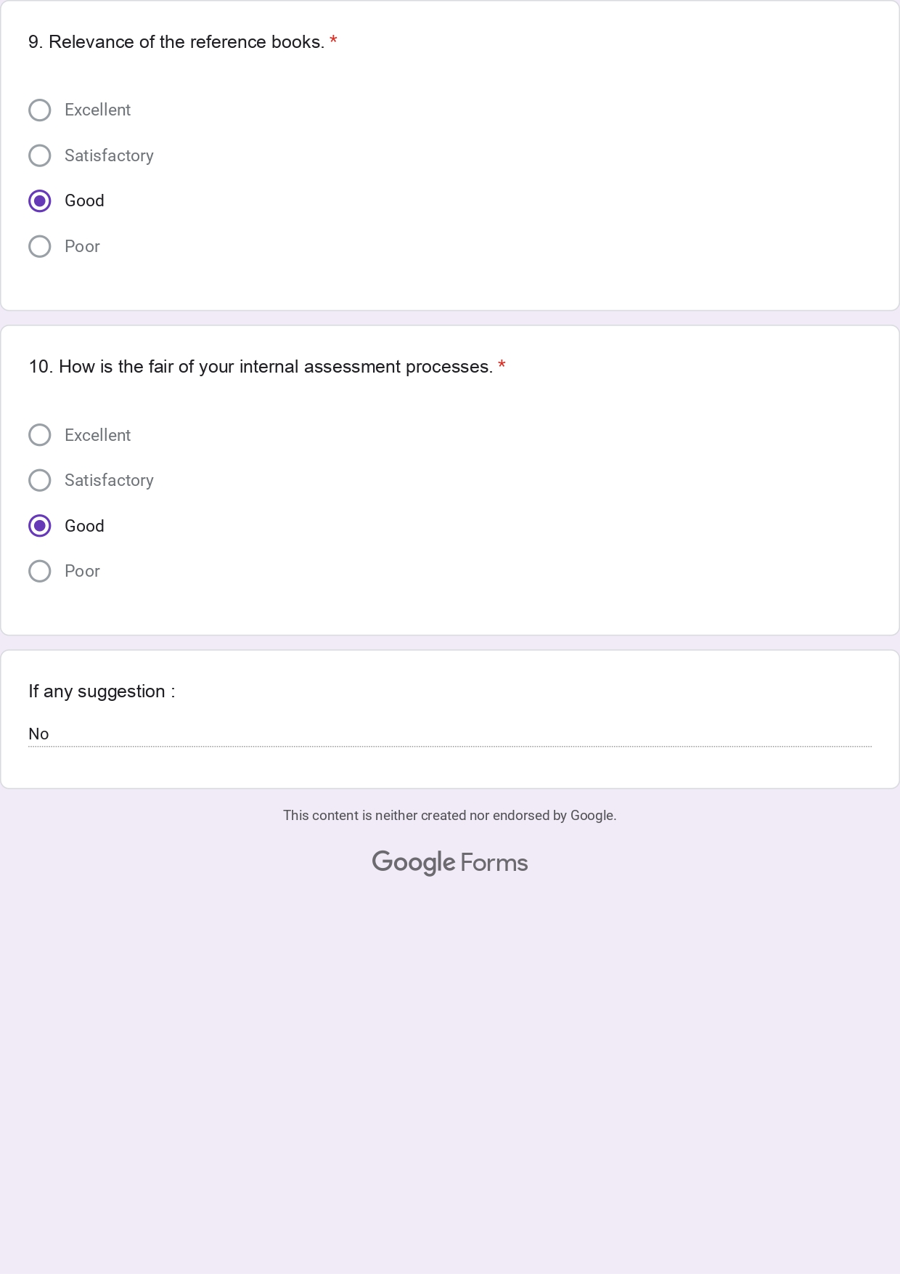Click the "Excellent" label text under question 10
The width and height of the screenshot is (900, 1274).
click(97, 435)
